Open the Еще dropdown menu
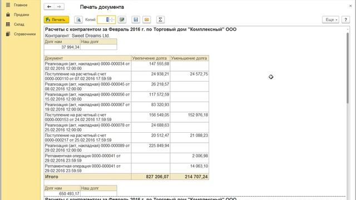356x200 pixels. [x=330, y=20]
